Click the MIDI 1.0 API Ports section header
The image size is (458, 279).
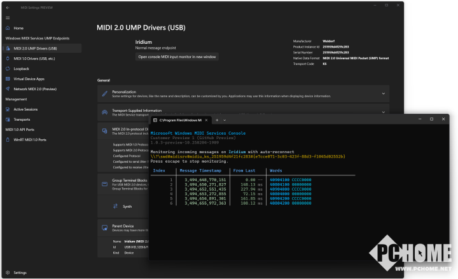(20, 130)
